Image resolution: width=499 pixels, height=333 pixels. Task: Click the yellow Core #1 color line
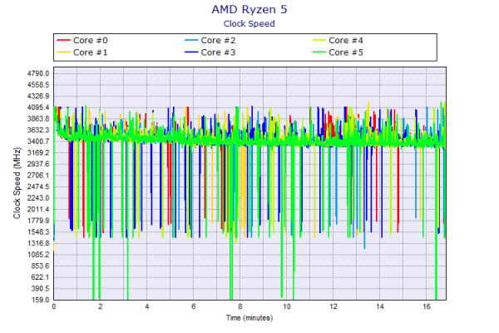coord(63,52)
